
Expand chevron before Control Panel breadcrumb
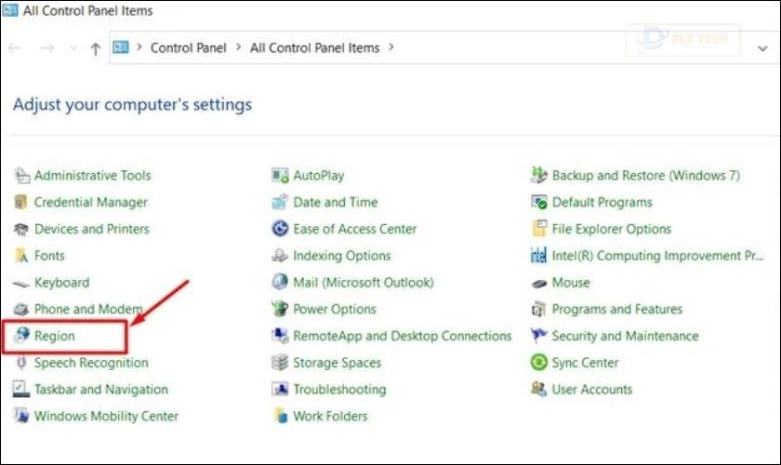click(x=139, y=47)
